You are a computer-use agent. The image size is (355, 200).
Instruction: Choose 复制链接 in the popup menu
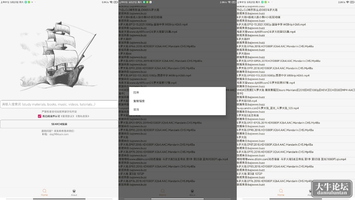(x=177, y=101)
